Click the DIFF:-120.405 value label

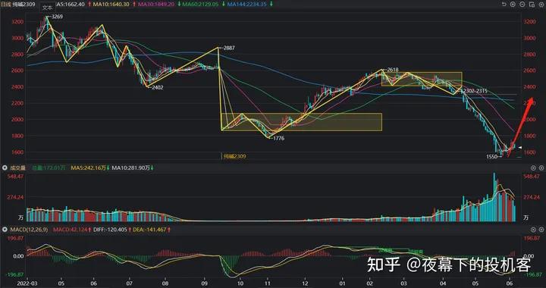(x=111, y=230)
